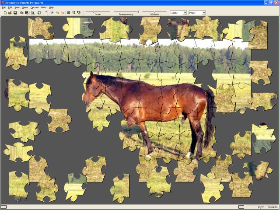The image size is (280, 210).
Task: Open the Options menu
Action: pos(35,7)
